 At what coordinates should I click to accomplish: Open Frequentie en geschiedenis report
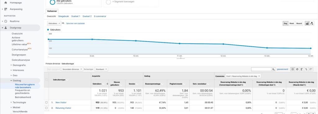click(x=22, y=92)
